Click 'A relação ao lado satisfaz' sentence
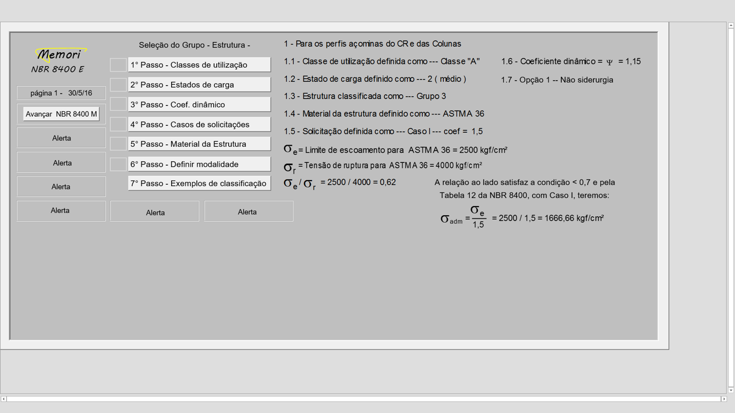The height and width of the screenshot is (413, 735). [525, 182]
